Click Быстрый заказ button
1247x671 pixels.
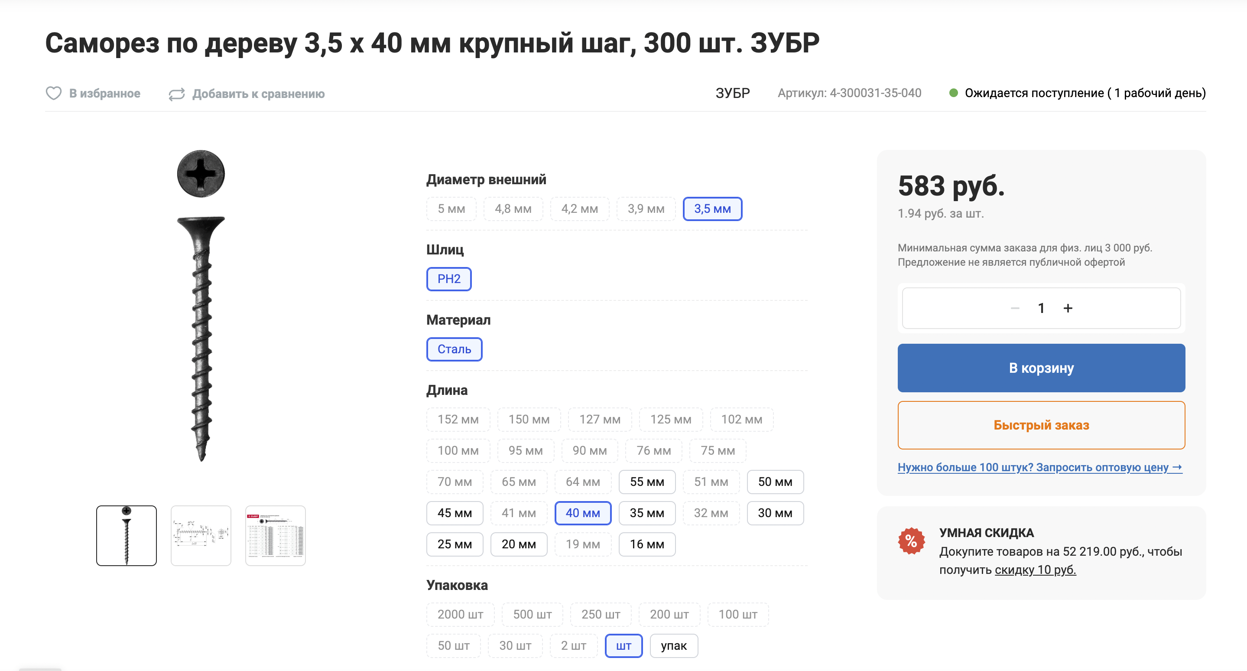coord(1041,425)
